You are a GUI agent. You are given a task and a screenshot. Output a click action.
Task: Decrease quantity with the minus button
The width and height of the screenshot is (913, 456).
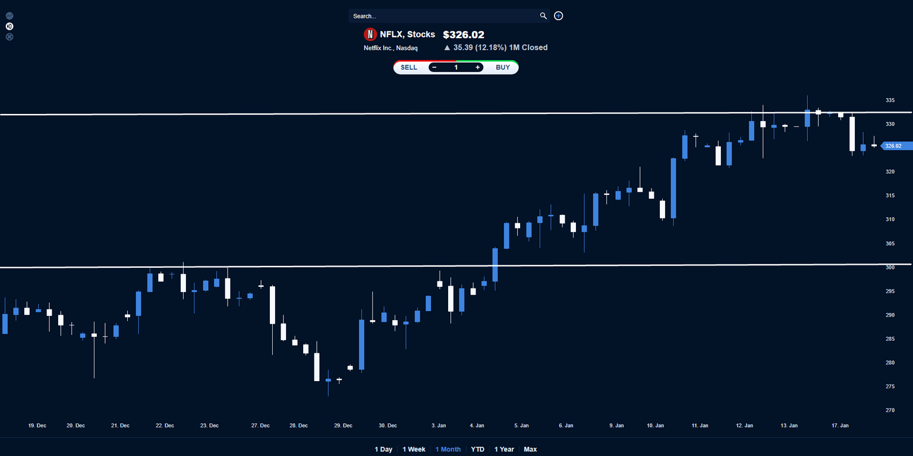pyautogui.click(x=435, y=67)
